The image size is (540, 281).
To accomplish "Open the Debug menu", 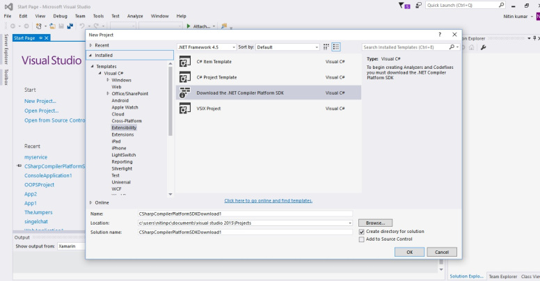I will tap(61, 16).
